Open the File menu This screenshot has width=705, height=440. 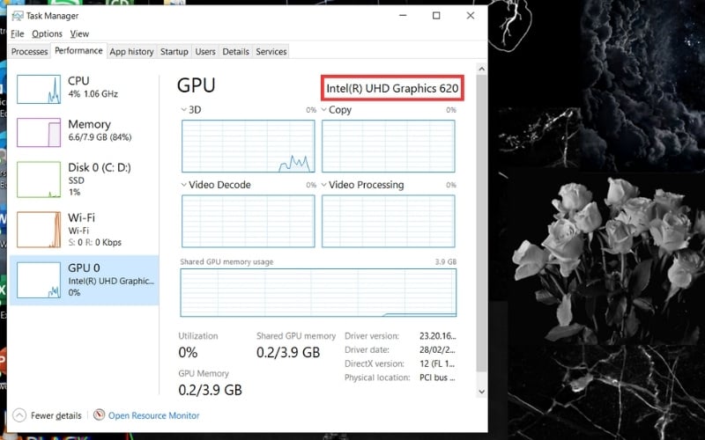tap(17, 33)
